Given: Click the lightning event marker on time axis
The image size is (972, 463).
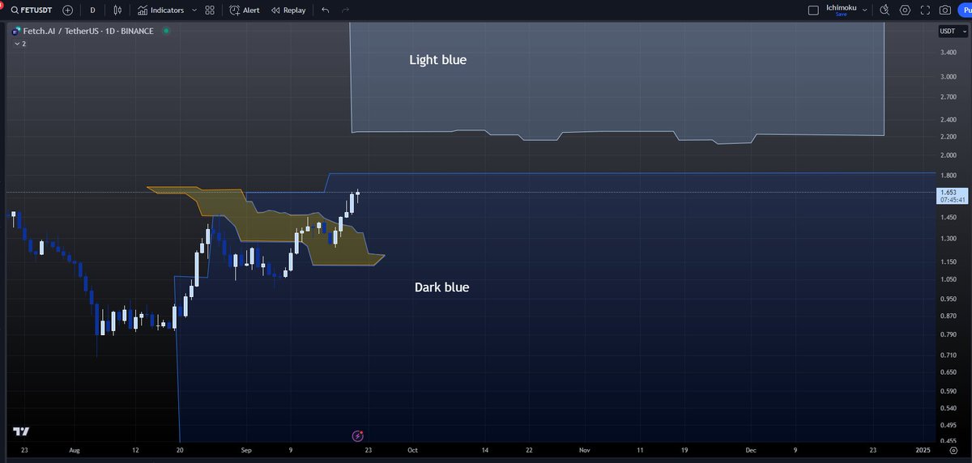Looking at the screenshot, I should tap(358, 436).
